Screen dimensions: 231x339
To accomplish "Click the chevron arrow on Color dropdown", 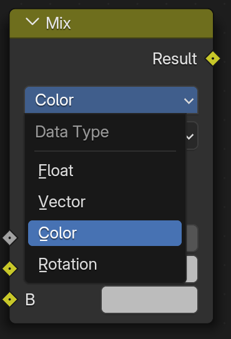I will click(x=189, y=101).
